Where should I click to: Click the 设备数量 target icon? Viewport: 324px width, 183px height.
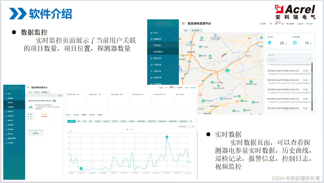pos(295,43)
